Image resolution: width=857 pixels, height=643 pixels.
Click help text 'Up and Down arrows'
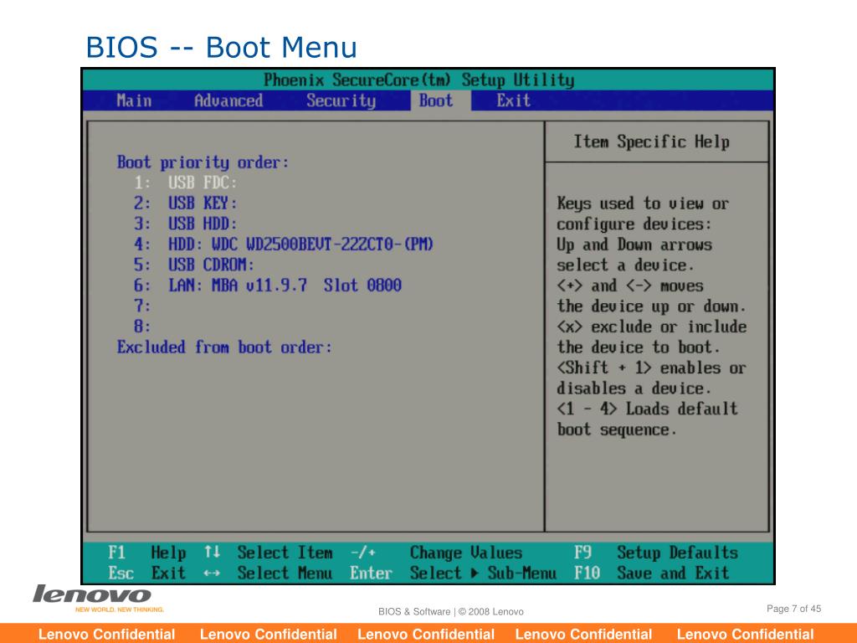(x=634, y=244)
